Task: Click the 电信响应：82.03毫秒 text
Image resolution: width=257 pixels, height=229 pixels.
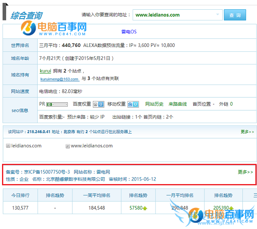Action: (61, 91)
